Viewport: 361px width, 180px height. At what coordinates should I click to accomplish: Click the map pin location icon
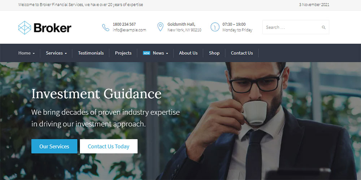coord(160,27)
